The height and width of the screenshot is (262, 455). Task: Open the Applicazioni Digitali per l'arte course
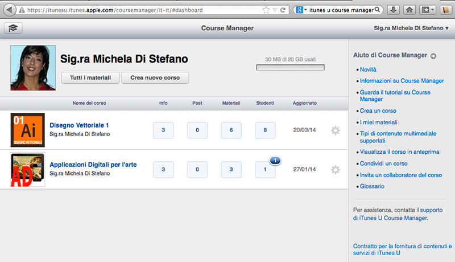tap(93, 165)
